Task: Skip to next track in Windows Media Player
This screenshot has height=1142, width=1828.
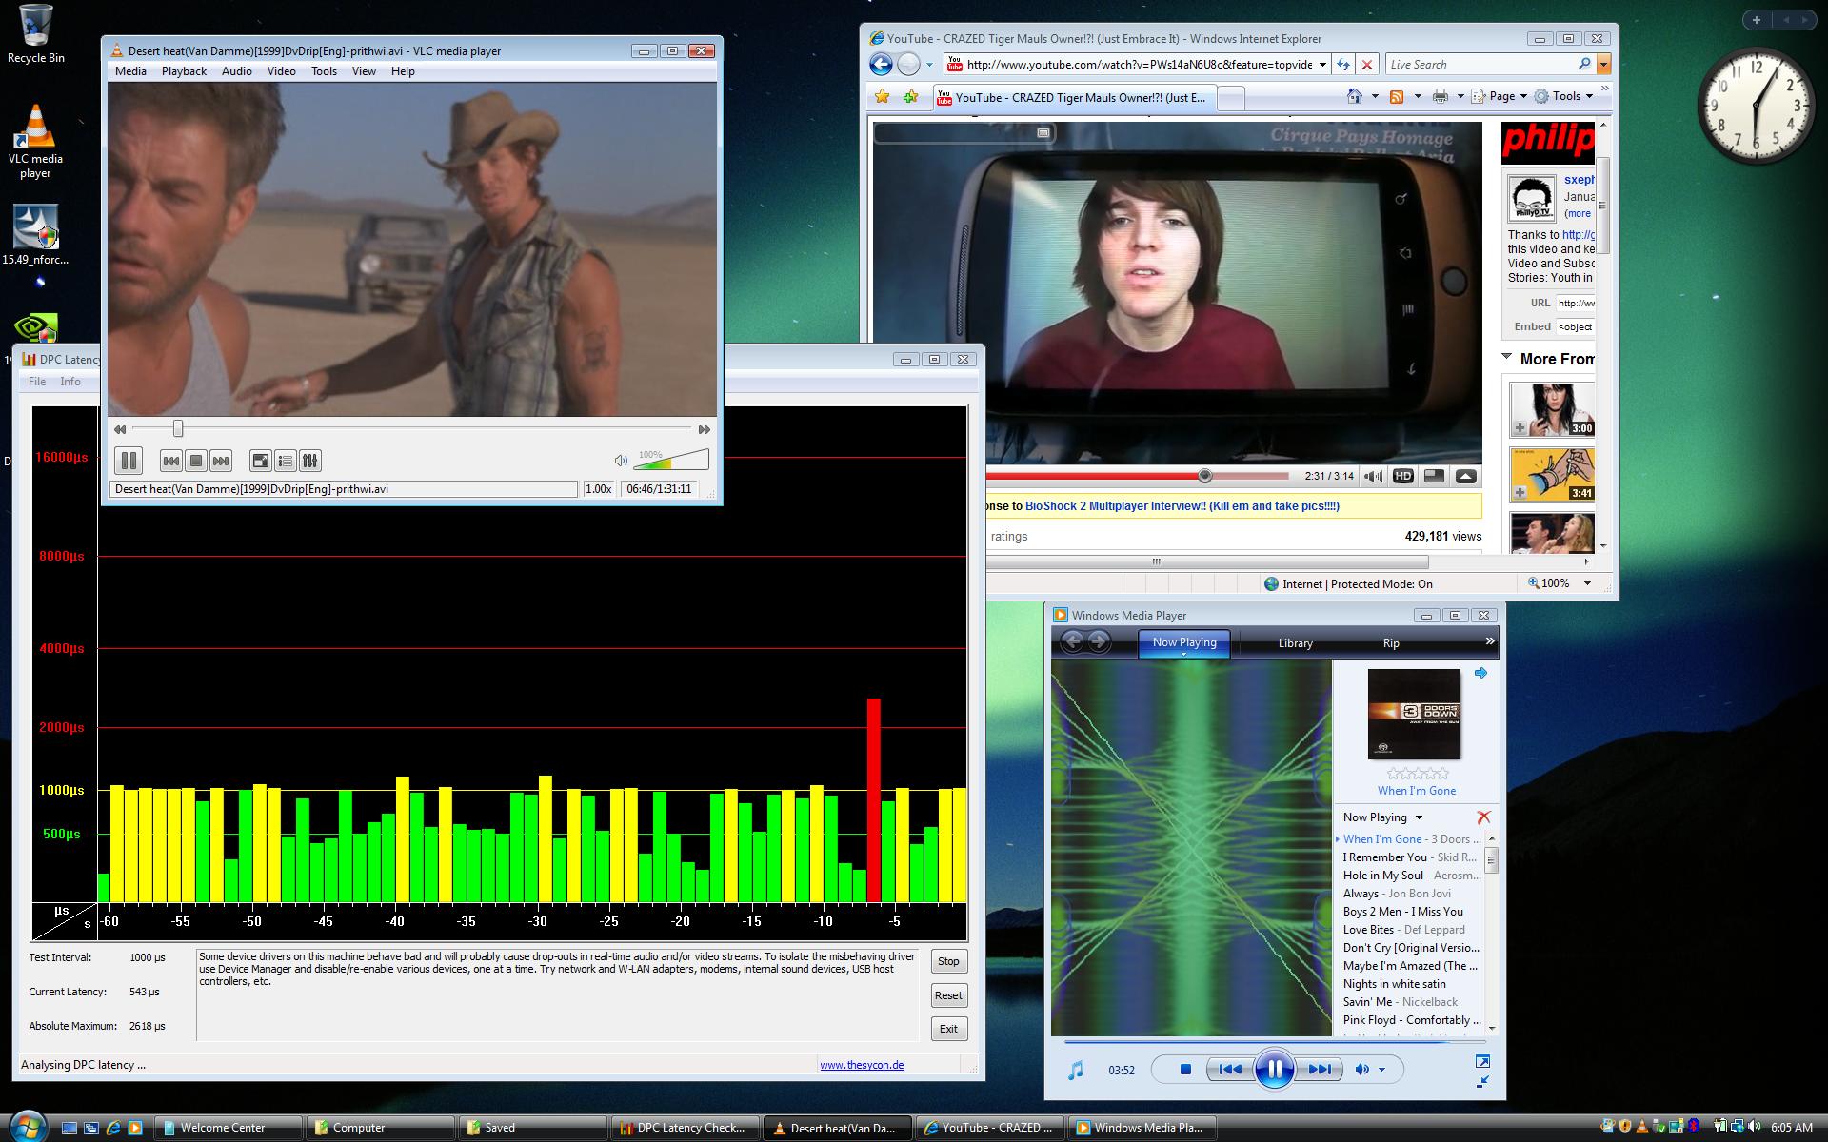Action: 1320,1070
